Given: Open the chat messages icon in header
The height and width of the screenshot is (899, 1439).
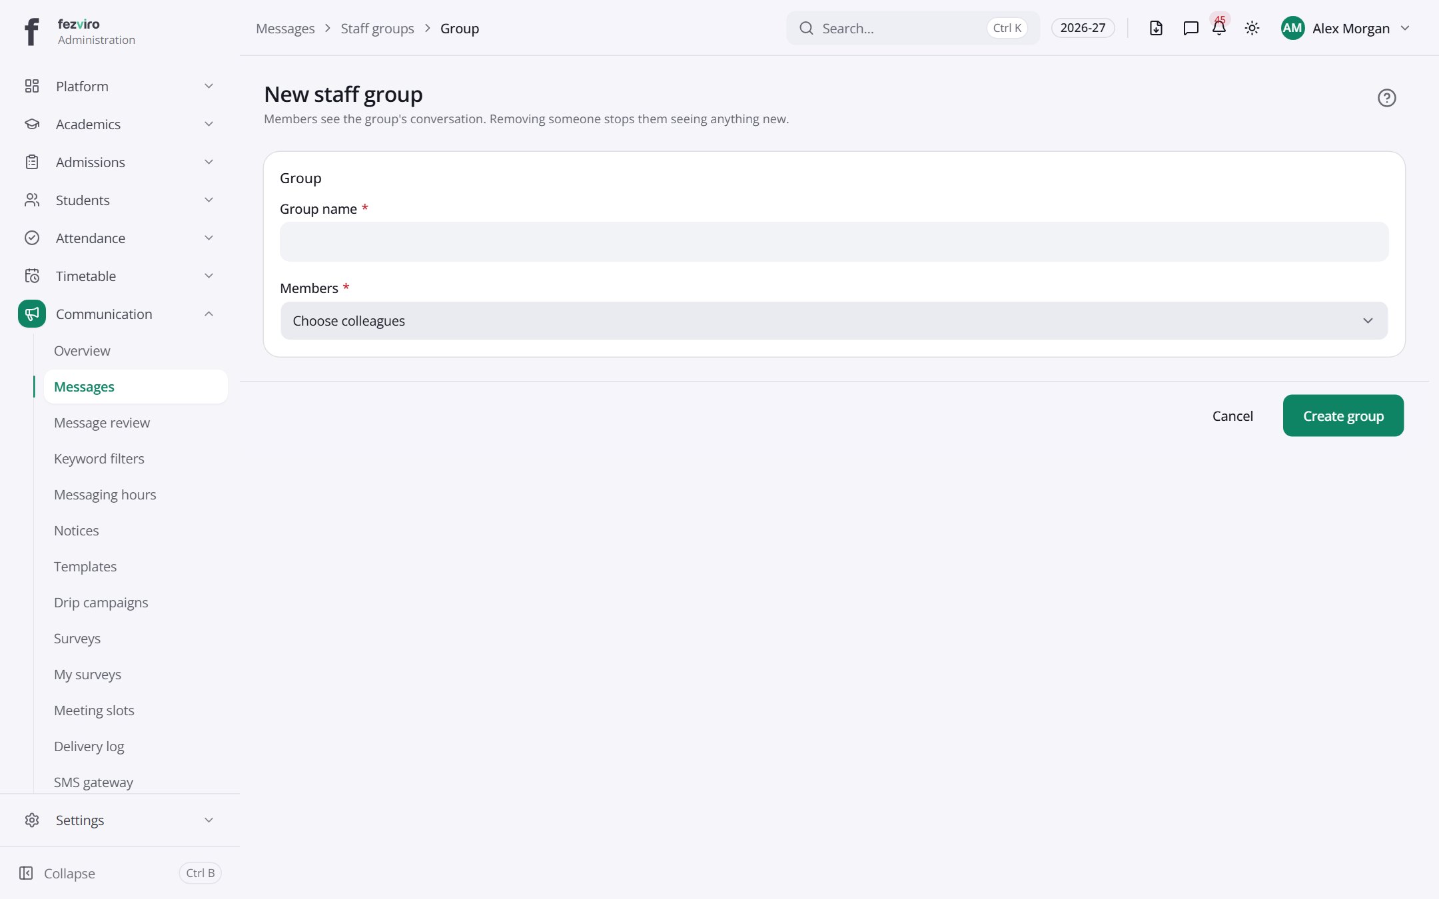Looking at the screenshot, I should [x=1191, y=28].
